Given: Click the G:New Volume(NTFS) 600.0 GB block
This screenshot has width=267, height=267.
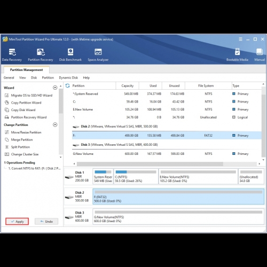Looking at the screenshot, I should (178, 217).
